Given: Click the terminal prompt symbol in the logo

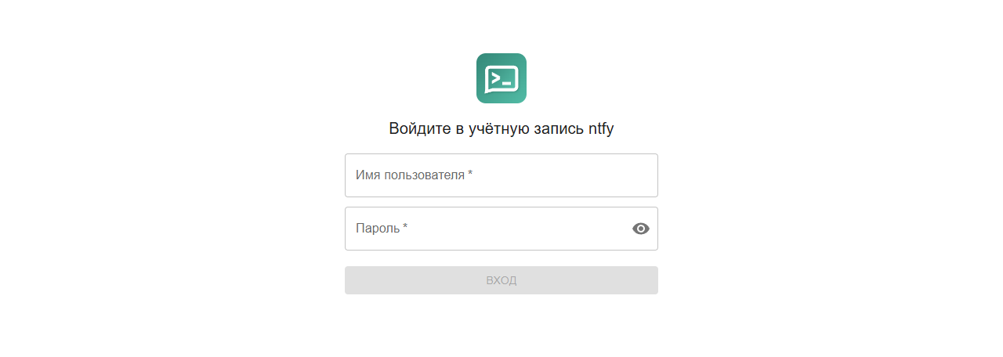Looking at the screenshot, I should pyautogui.click(x=495, y=78).
